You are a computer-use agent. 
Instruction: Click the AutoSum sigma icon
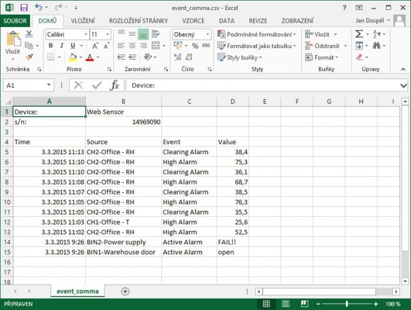(x=359, y=35)
